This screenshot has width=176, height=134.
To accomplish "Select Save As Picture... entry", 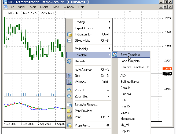I will (89, 105).
